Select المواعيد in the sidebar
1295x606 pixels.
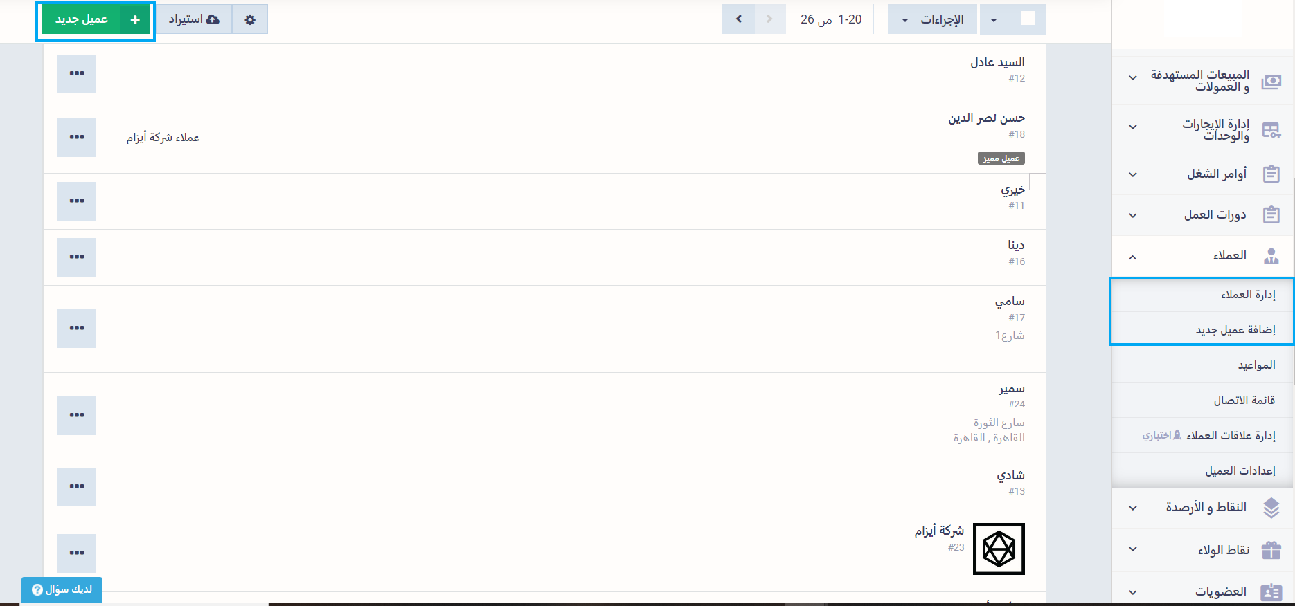click(x=1256, y=365)
